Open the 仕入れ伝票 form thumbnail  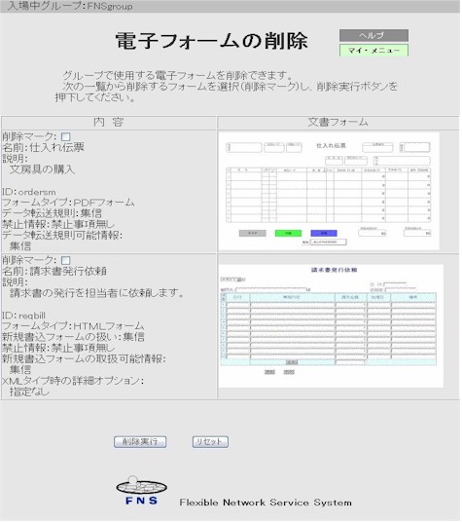pos(329,191)
